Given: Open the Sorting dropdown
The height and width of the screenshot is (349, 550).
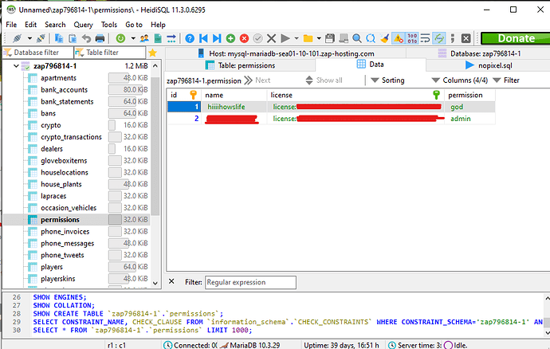Looking at the screenshot, I should [x=387, y=80].
